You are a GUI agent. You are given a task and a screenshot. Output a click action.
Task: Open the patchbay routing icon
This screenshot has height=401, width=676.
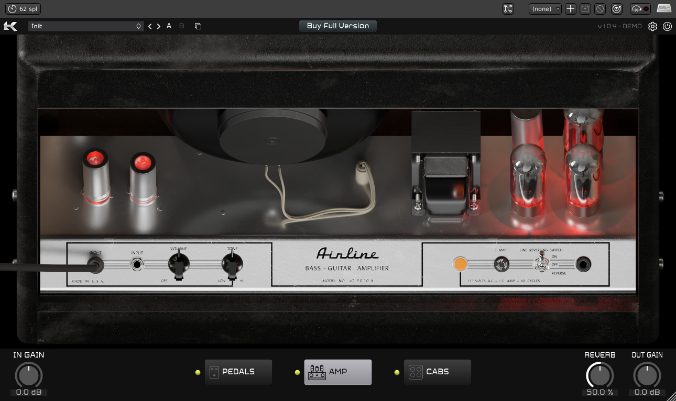point(508,9)
